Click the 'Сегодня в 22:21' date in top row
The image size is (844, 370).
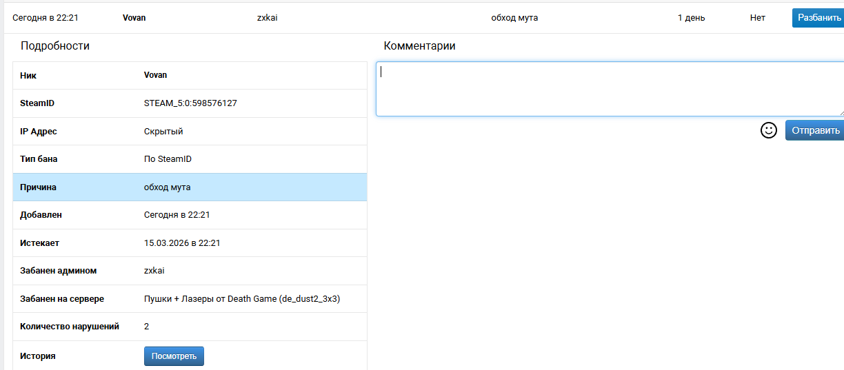coord(46,18)
